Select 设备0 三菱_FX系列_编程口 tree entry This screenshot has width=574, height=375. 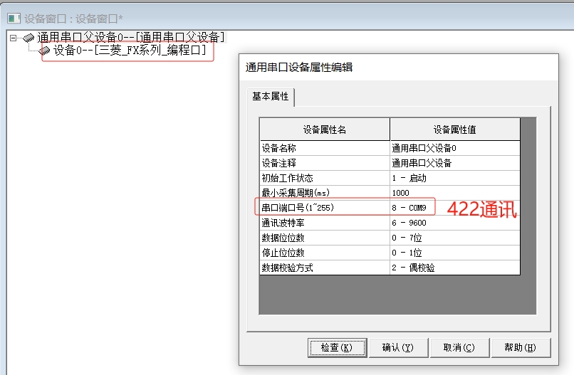[x=130, y=51]
